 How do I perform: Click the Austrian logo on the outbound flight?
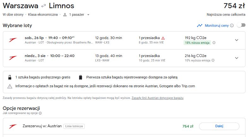point(13,40)
